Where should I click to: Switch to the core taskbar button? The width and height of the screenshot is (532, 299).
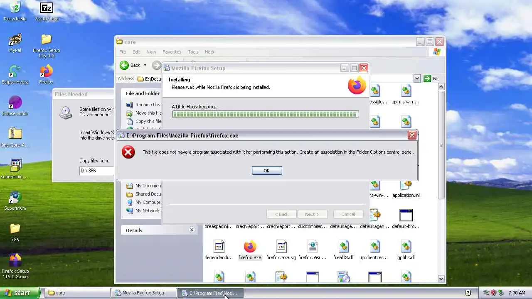point(76,293)
